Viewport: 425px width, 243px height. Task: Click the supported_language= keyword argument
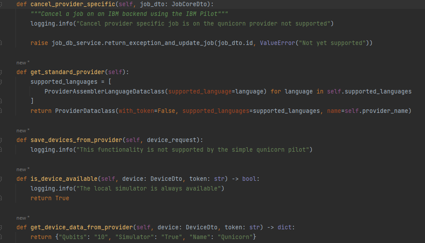(201, 92)
